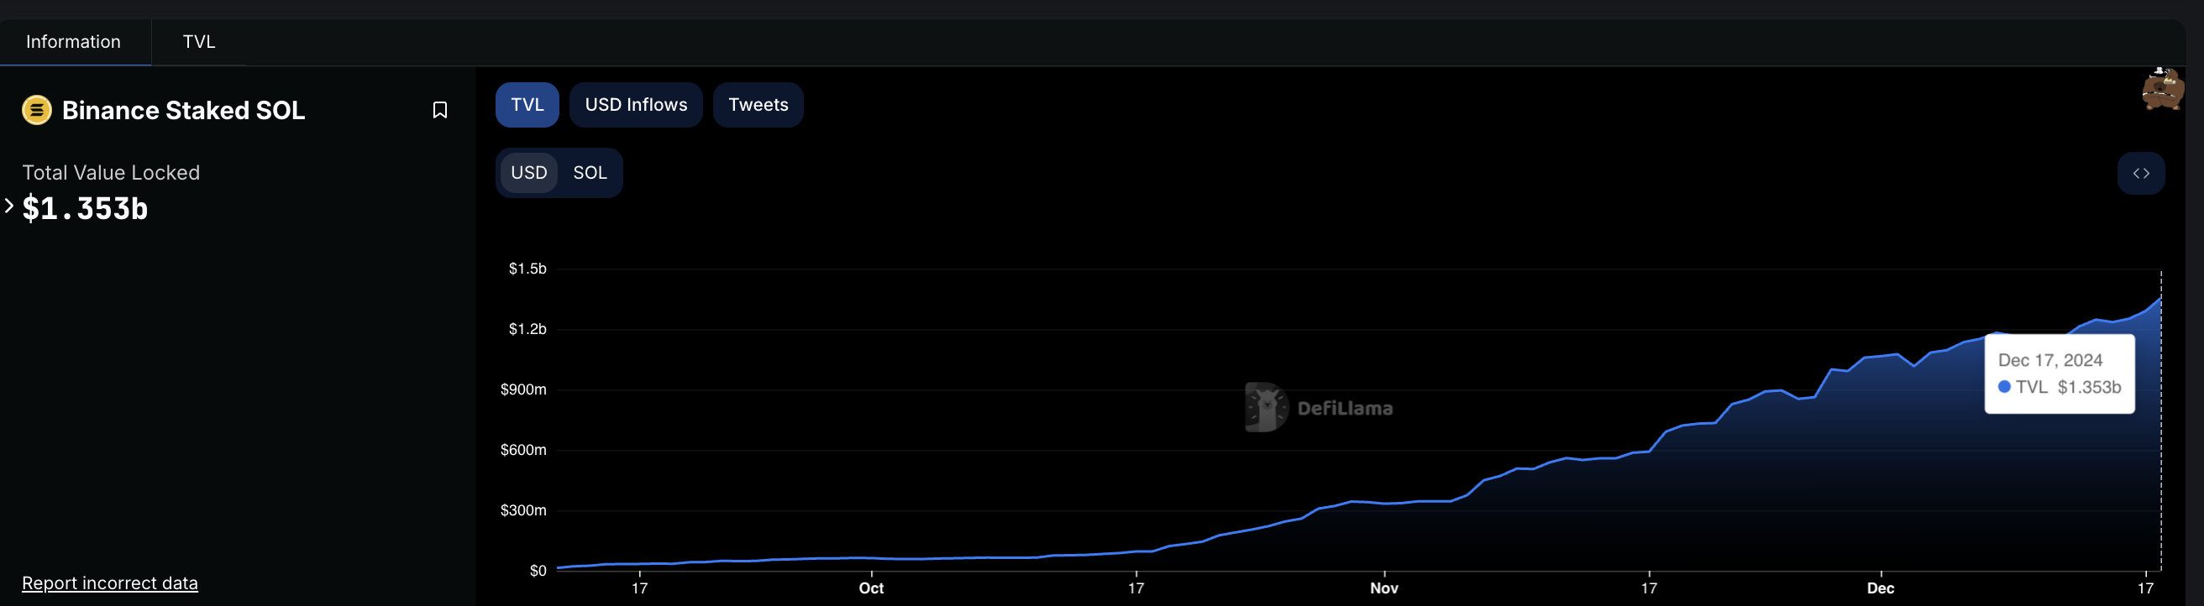Toggle the TVL chart series

click(x=527, y=105)
